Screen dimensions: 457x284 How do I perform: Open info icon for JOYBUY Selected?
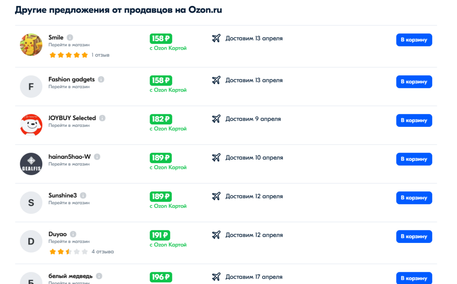pyautogui.click(x=102, y=118)
